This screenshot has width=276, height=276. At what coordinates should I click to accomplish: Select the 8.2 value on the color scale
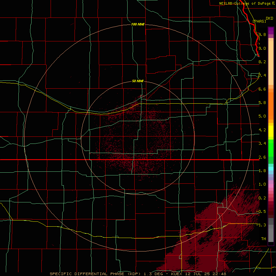pyautogui.click(x=262, y=62)
